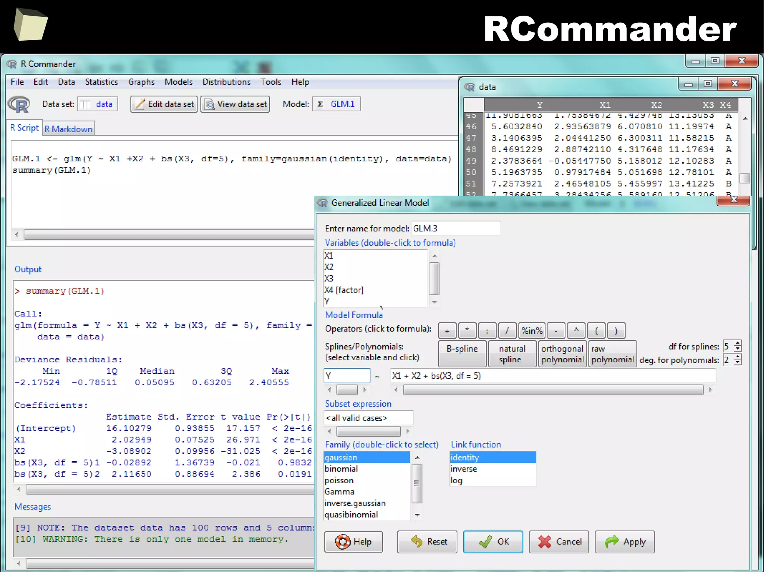Click the data window vertical scrollbar thumb
This screenshot has width=764, height=572.
[745, 178]
